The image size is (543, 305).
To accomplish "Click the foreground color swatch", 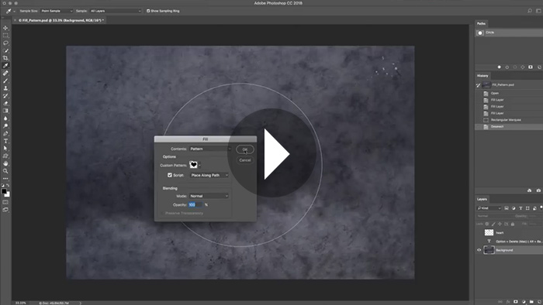I will [x=4, y=191].
